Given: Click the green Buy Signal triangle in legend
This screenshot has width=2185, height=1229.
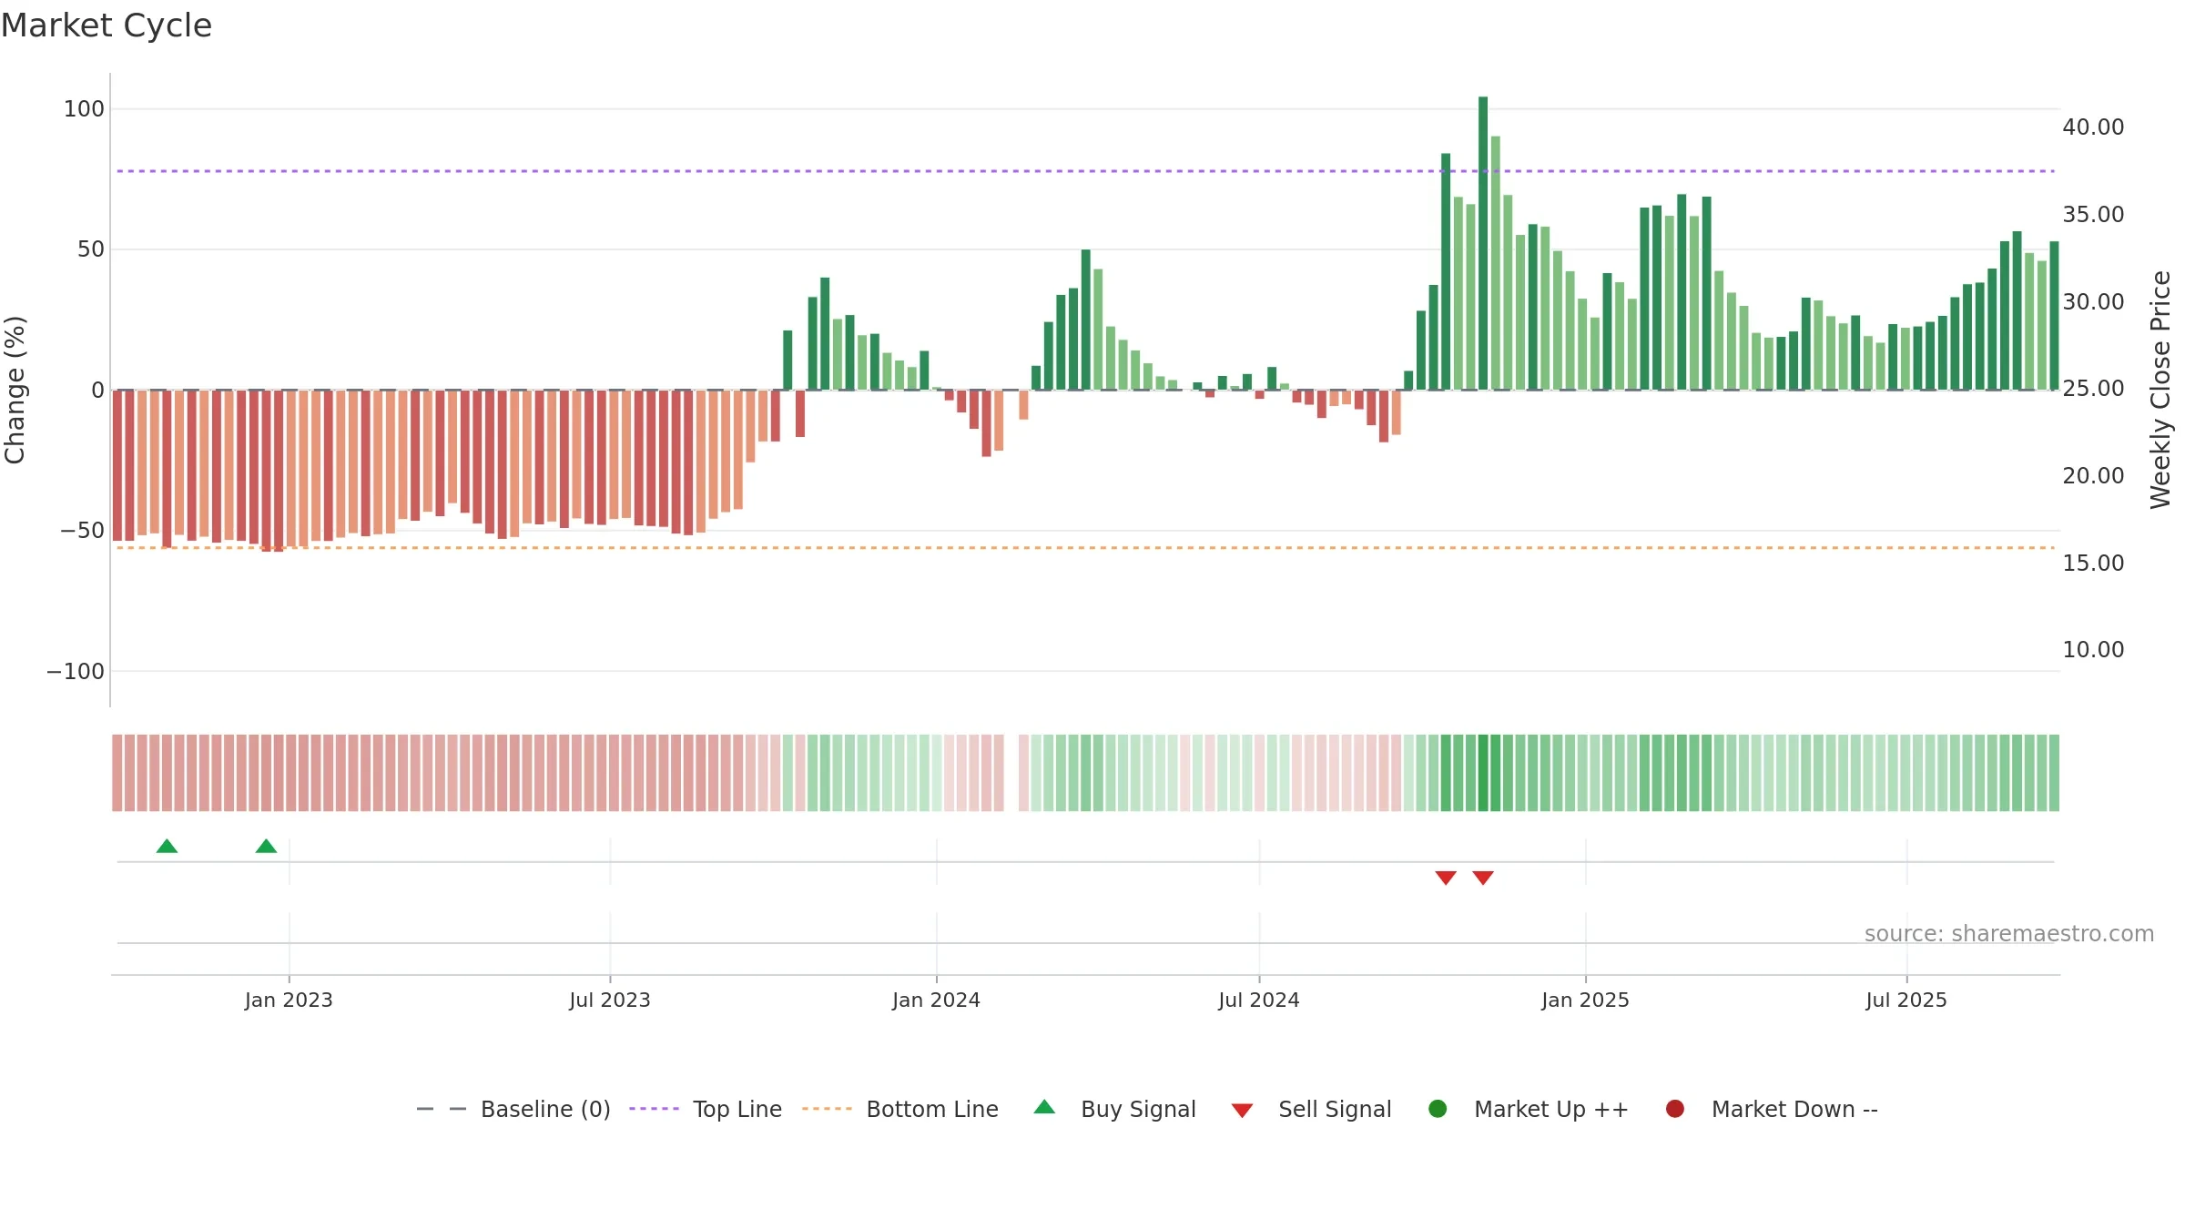Looking at the screenshot, I should pos(1045,1107).
